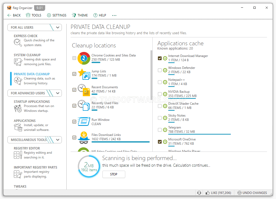Click the Reg Organizer app logo icon

(9, 8)
